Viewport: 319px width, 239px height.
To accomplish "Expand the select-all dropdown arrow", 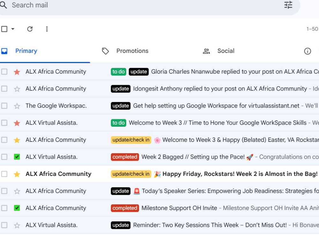I will pos(13,29).
